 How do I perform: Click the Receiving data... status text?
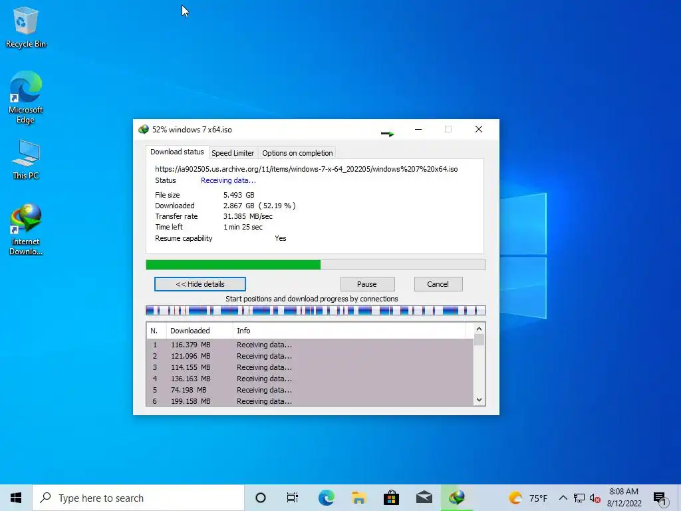click(x=228, y=180)
